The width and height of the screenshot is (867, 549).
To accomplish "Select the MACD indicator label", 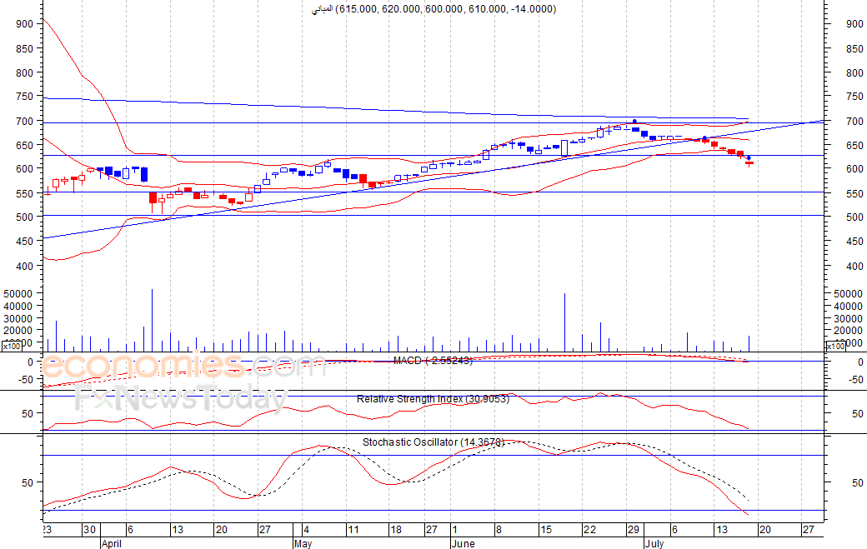I will [433, 360].
